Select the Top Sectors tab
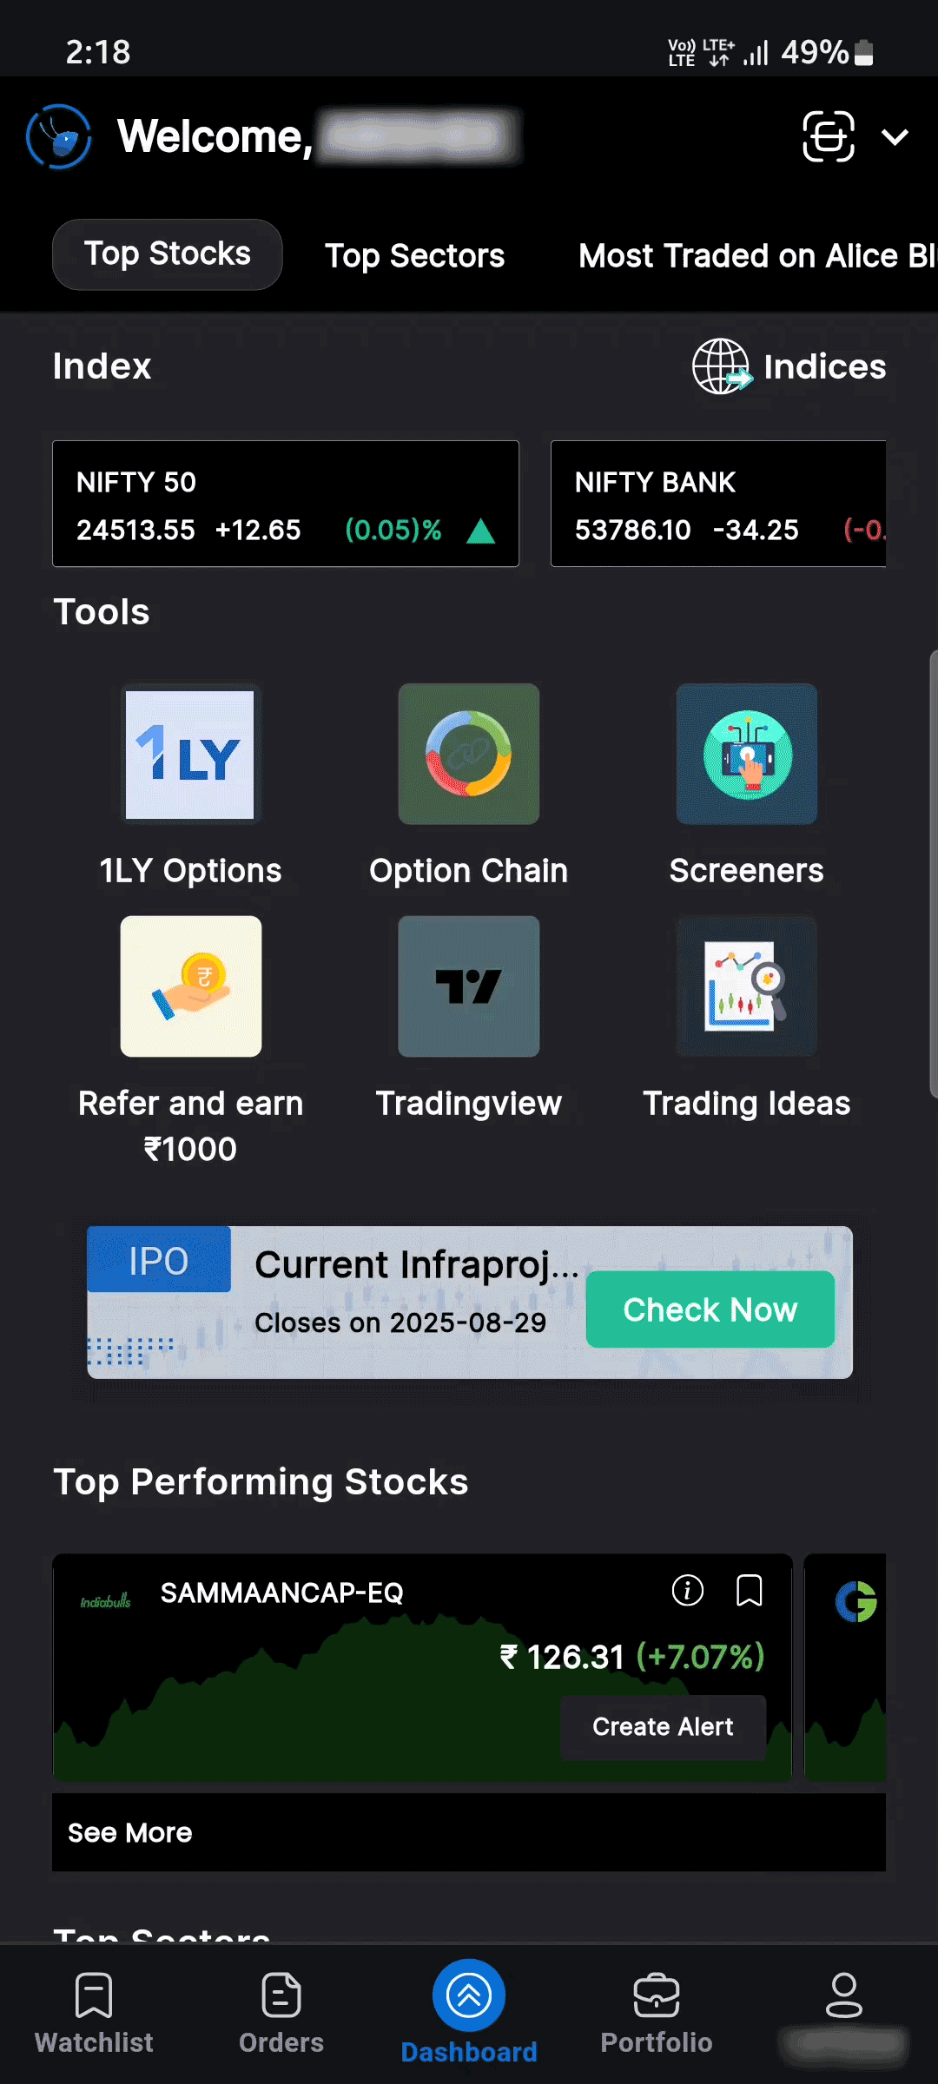This screenshot has height=2084, width=938. [x=414, y=255]
